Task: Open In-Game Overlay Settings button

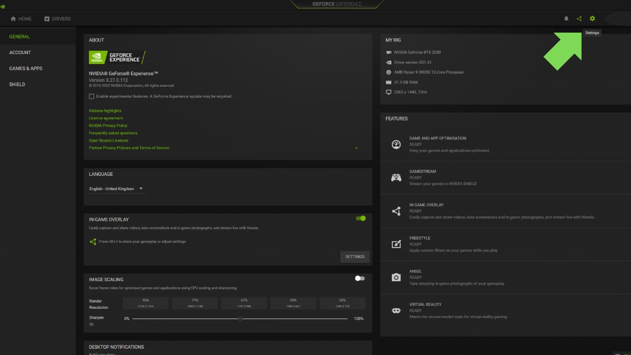Action: coord(354,257)
